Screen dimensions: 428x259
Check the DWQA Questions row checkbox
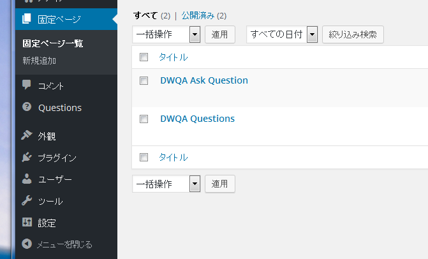(144, 119)
